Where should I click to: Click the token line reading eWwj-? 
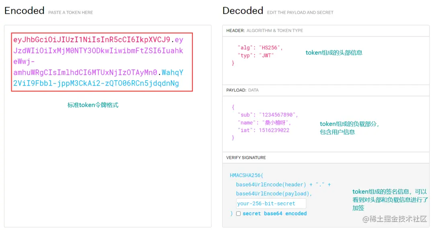coord(24,61)
